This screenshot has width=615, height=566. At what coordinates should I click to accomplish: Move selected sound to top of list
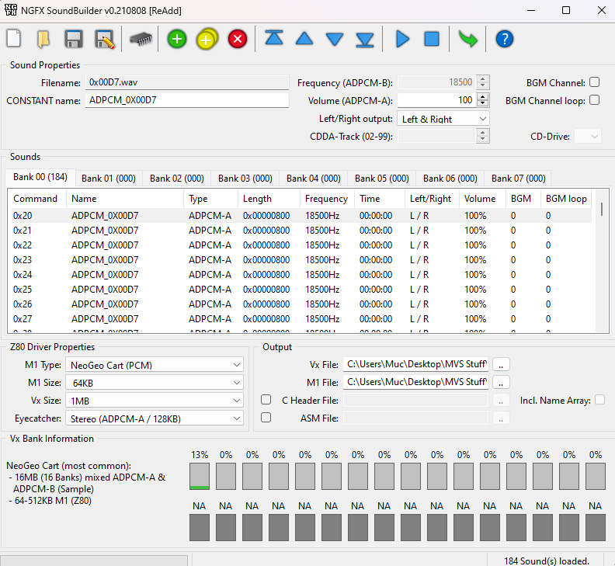pos(274,39)
